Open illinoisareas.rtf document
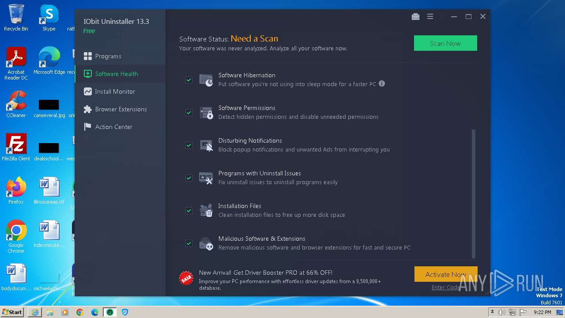 pyautogui.click(x=49, y=190)
